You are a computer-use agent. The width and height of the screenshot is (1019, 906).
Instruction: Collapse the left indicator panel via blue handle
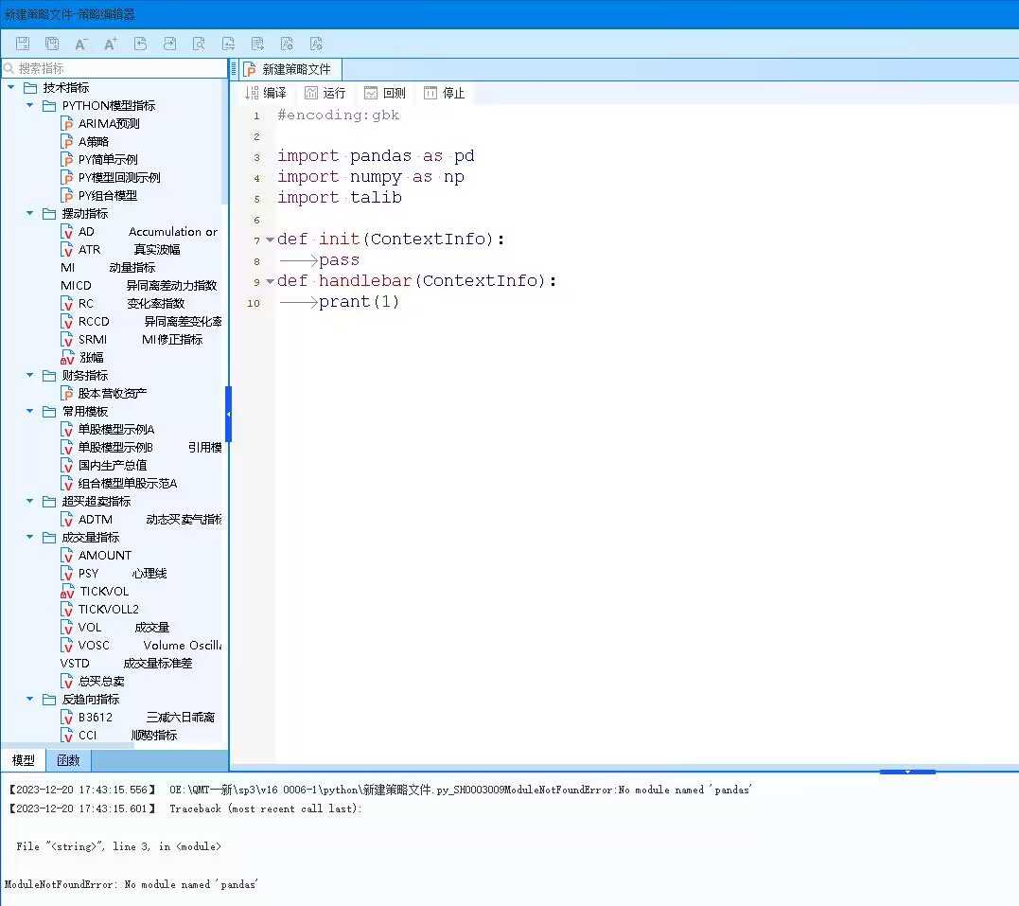click(228, 414)
